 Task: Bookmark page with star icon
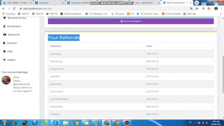[197, 8]
